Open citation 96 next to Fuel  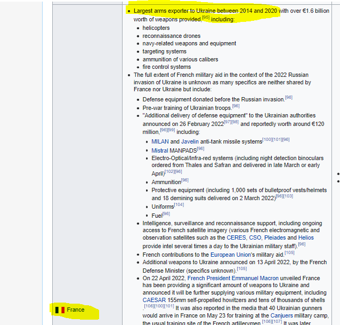(166, 213)
